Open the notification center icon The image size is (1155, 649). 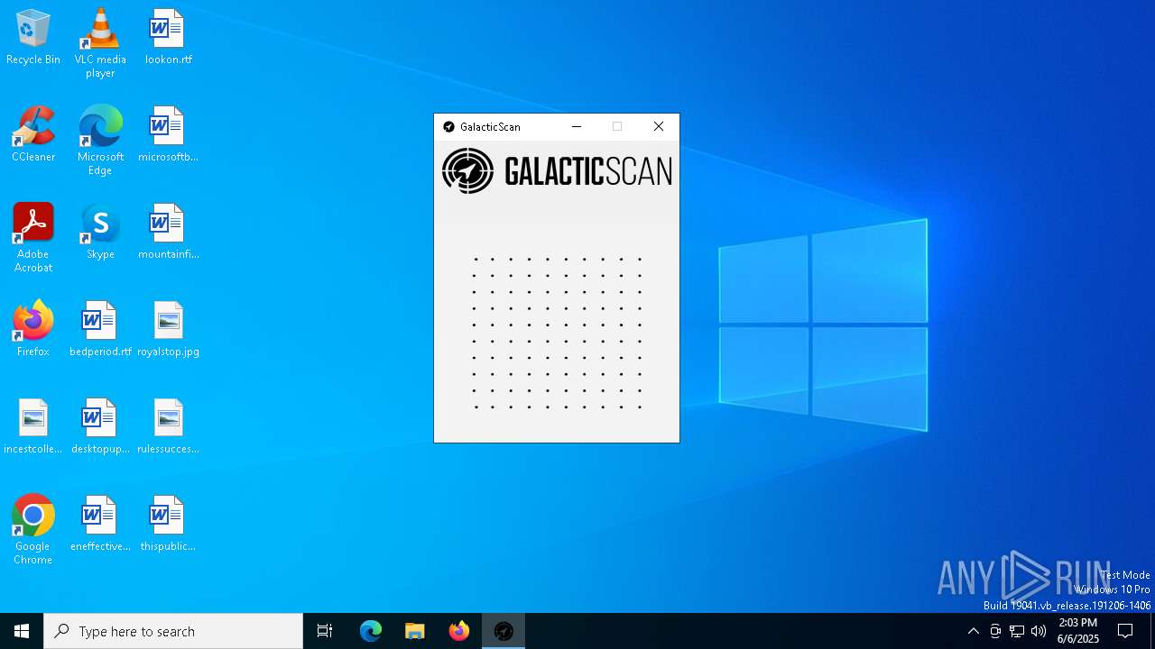point(1125,631)
